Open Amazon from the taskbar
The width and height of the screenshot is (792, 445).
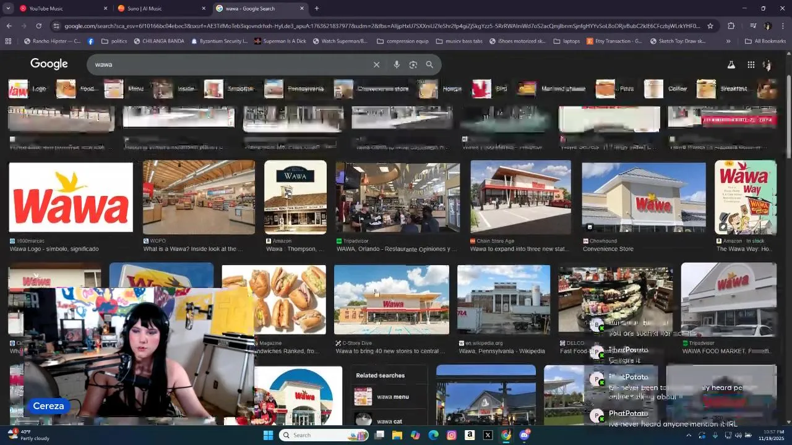470,435
